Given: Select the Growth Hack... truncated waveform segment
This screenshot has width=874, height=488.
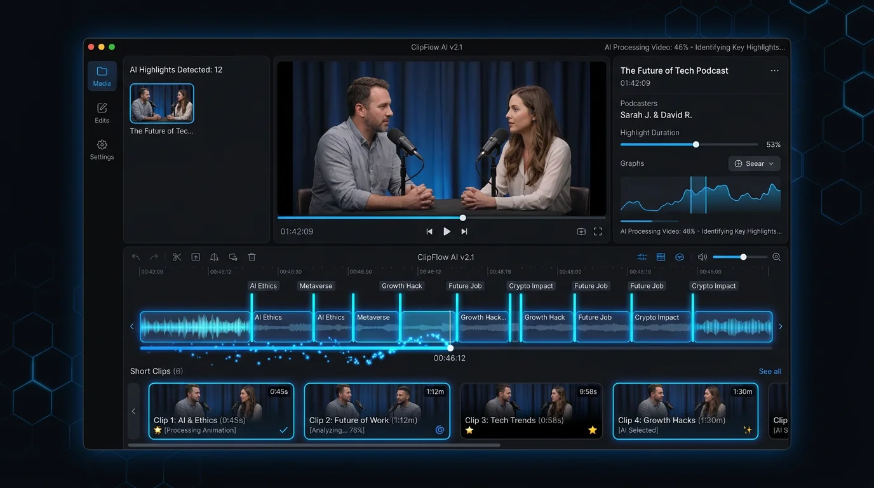Looking at the screenshot, I should click(x=483, y=327).
